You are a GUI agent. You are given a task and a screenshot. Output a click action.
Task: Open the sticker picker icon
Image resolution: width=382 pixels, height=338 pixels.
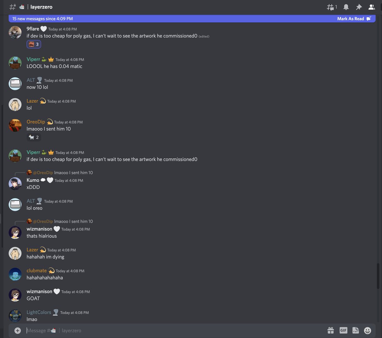(356, 330)
